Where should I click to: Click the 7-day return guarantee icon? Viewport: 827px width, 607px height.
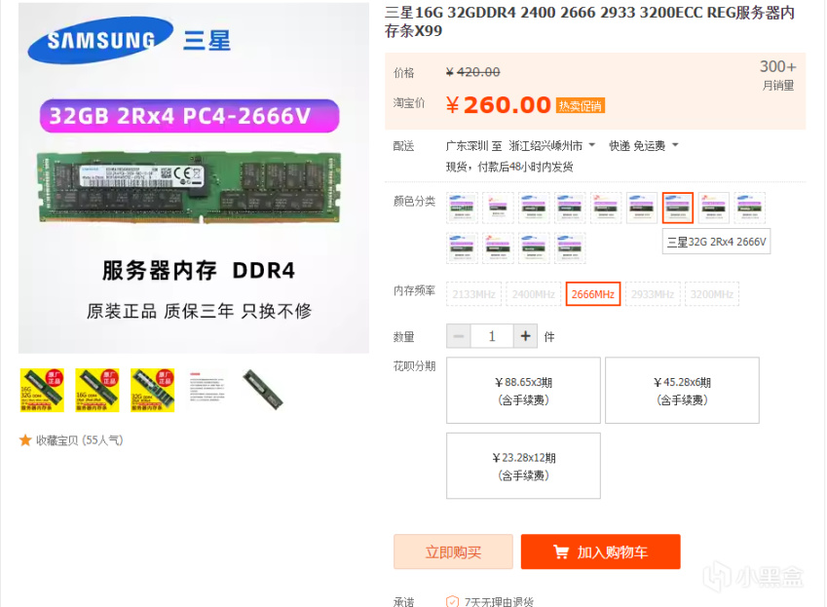452,601
